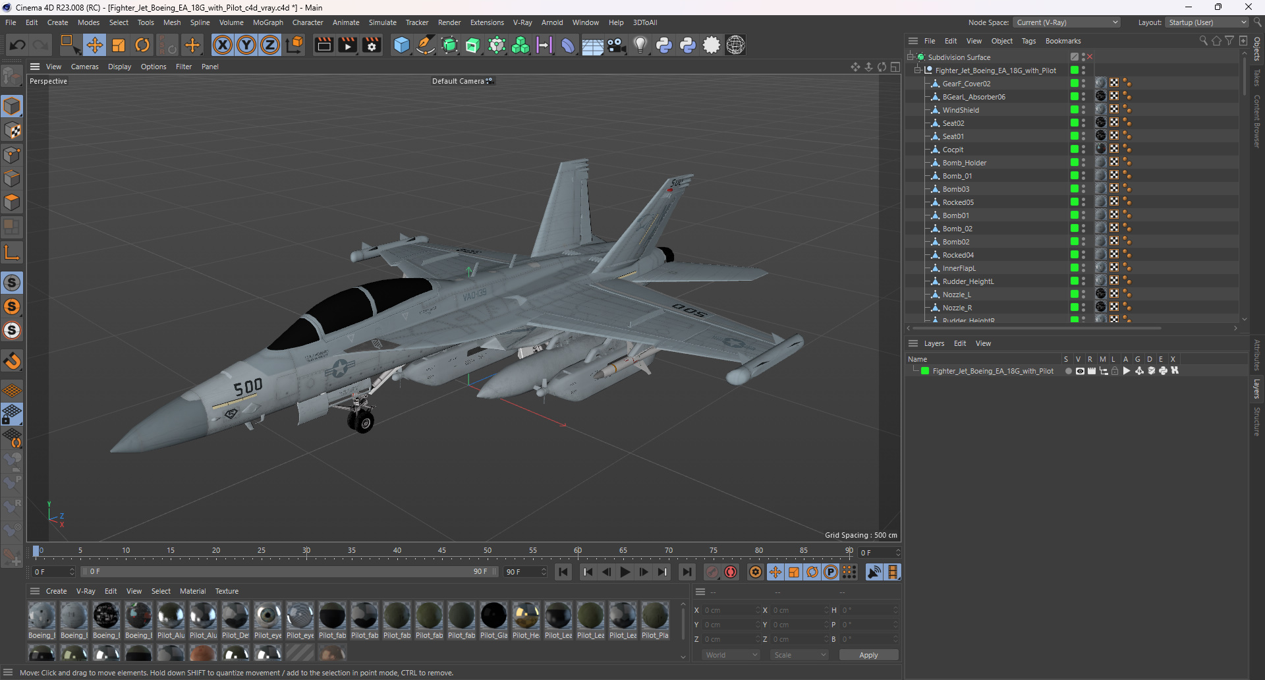Click the Extrude generator icon
The image size is (1265, 680).
click(x=473, y=45)
